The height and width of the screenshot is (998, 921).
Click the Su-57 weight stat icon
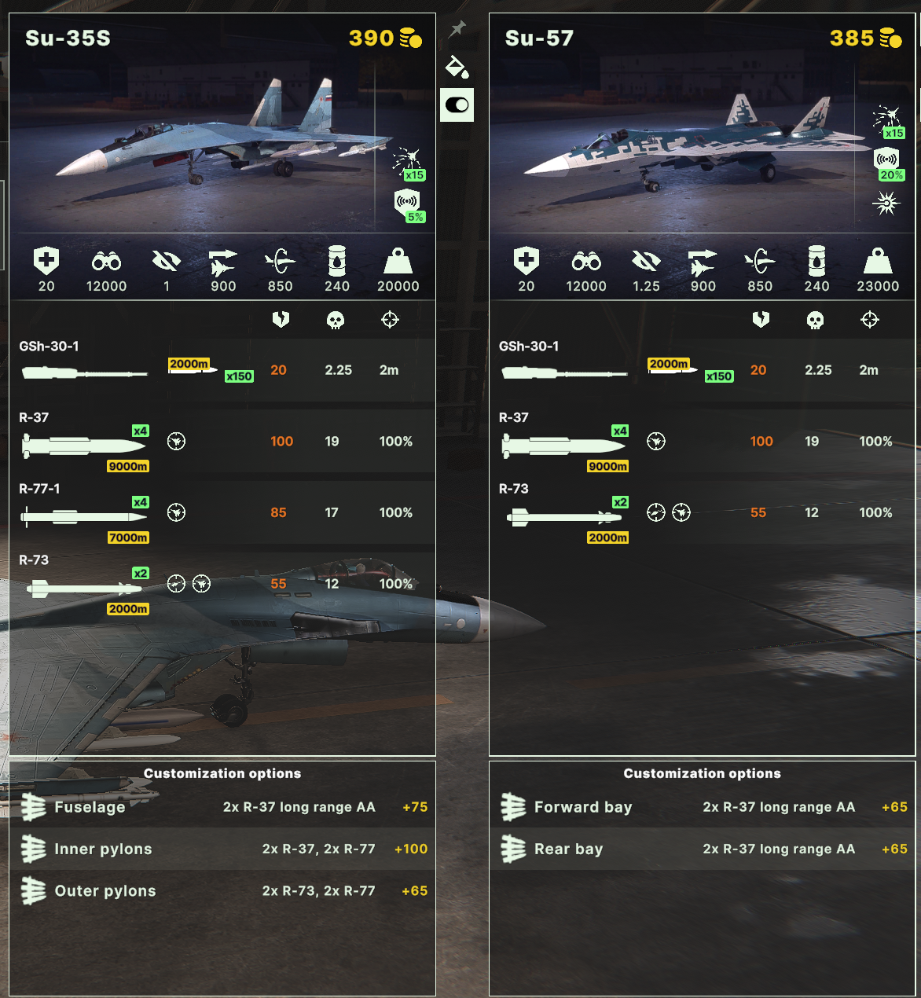pos(878,261)
